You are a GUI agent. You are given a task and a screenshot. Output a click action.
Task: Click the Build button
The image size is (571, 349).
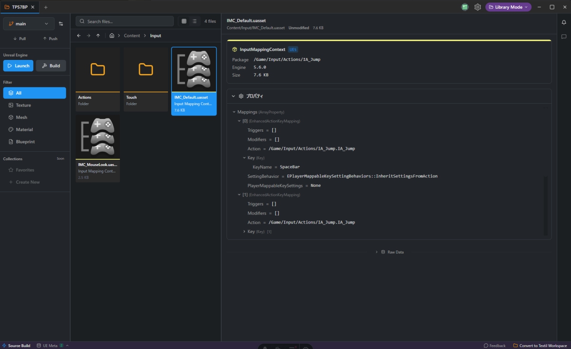point(51,66)
